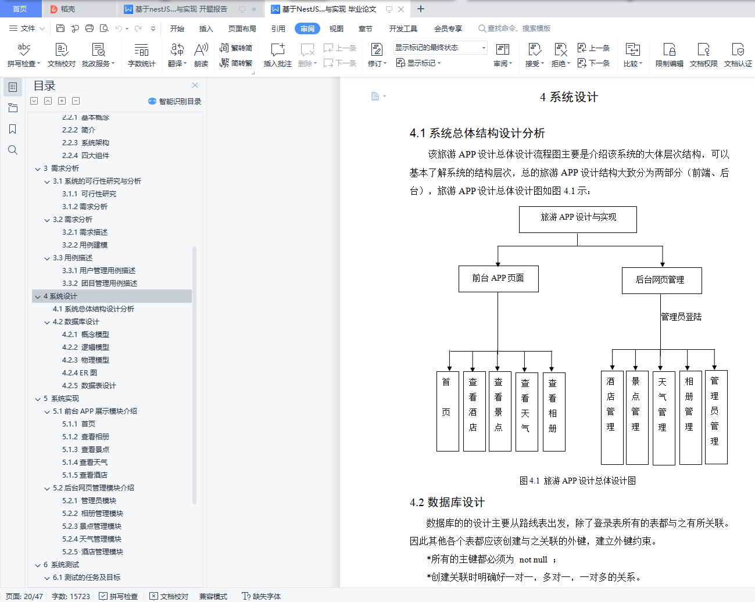Open the bookmark panel in left sidebar
Image resolution: width=755 pixels, height=602 pixels.
point(12,129)
